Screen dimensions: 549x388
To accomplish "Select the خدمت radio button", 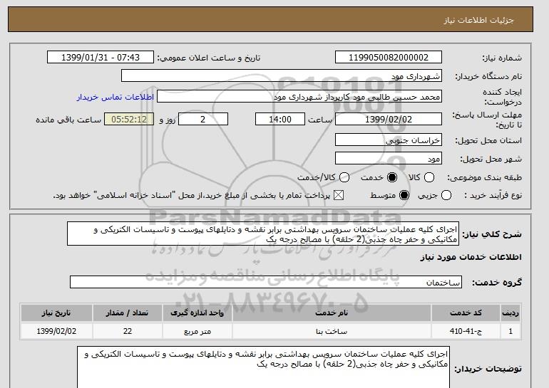I will (x=392, y=177).
